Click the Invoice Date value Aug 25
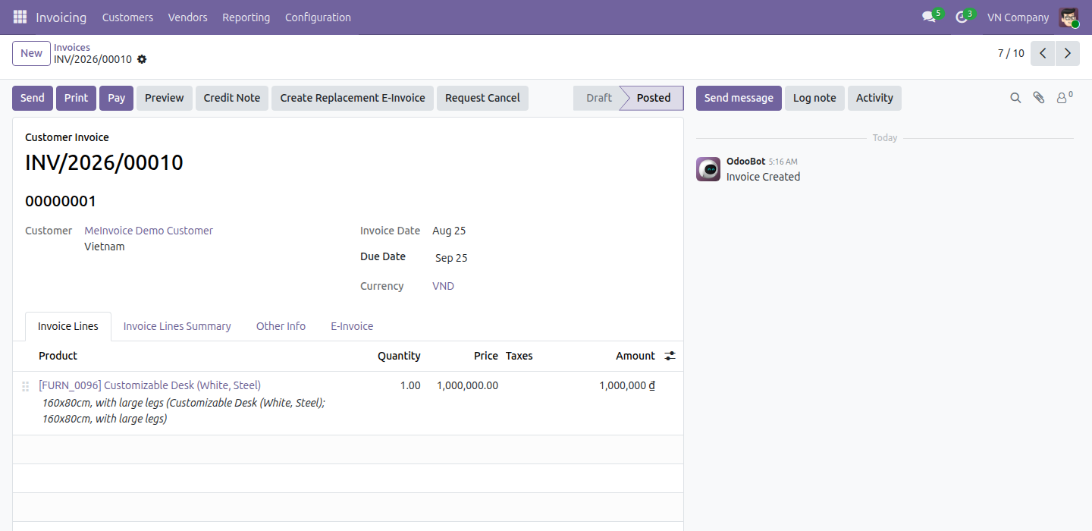The height and width of the screenshot is (531, 1092). click(x=449, y=231)
